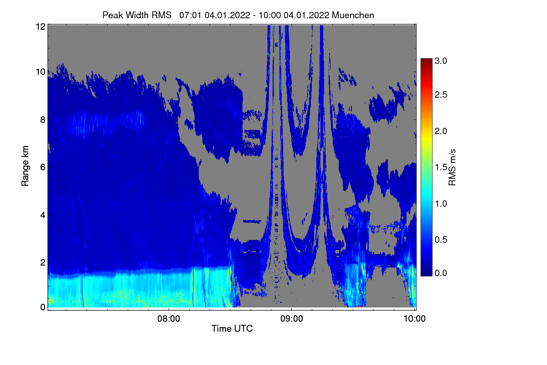The image size is (547, 365).
Task: Click the 8 km range tick label
Action: pos(43,120)
